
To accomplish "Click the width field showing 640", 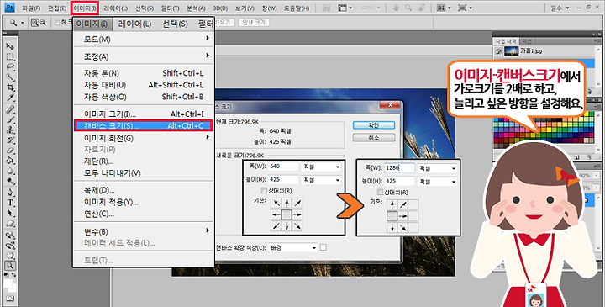I will pos(284,167).
